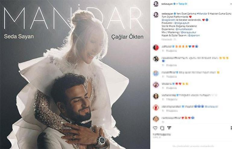Open the #Manidar hashtag link
This screenshot has height=149, width=232.
[202, 14]
